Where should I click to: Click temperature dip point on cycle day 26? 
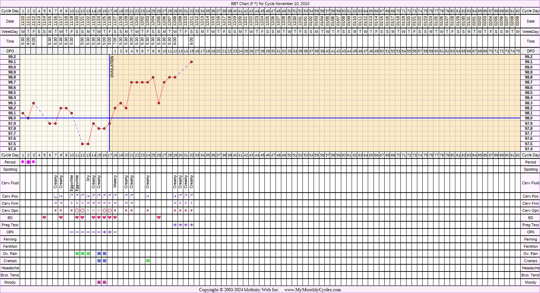(x=159, y=103)
